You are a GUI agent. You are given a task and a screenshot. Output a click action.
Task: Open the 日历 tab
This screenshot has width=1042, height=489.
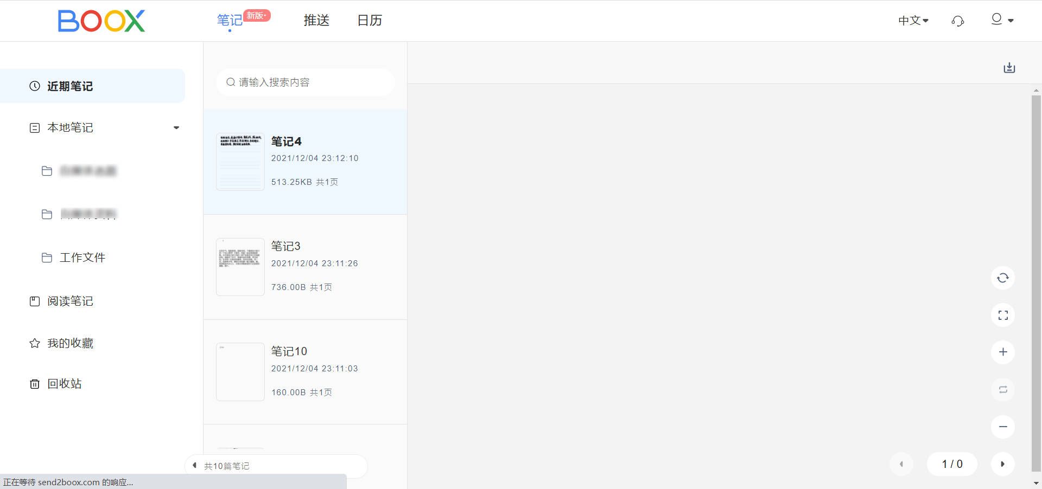click(370, 21)
